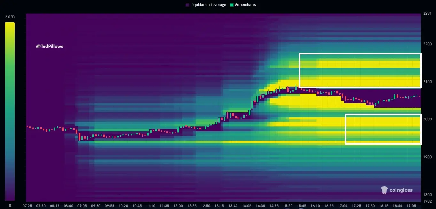Click the 0 scale minimum label
The height and width of the screenshot is (209, 436).
tap(10, 205)
